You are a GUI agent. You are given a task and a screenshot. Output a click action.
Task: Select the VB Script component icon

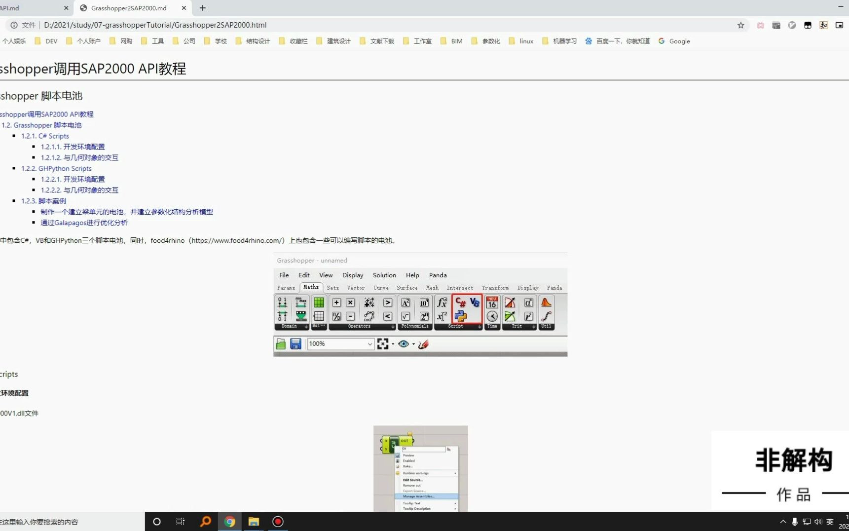pyautogui.click(x=475, y=303)
